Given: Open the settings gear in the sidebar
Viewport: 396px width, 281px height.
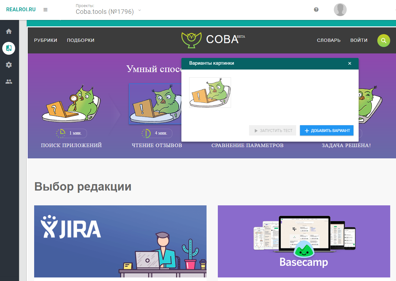Looking at the screenshot, I should (9, 65).
